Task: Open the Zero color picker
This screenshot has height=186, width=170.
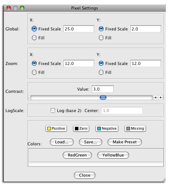Action: [x=81, y=128]
